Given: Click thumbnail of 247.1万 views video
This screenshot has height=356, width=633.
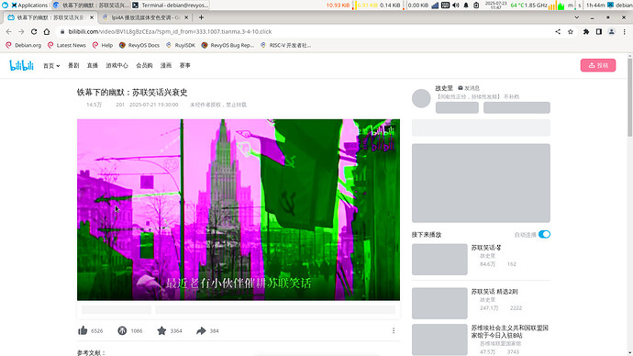Looking at the screenshot, I should 439,303.
